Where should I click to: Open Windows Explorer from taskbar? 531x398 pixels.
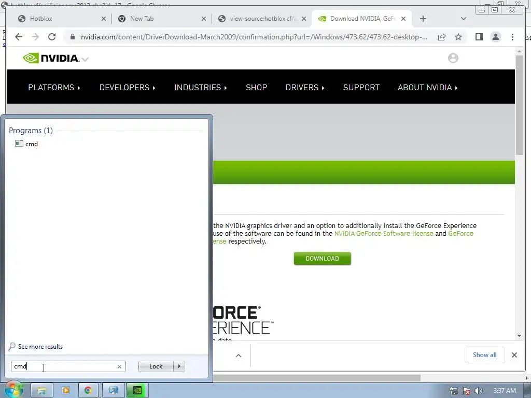tap(41, 391)
